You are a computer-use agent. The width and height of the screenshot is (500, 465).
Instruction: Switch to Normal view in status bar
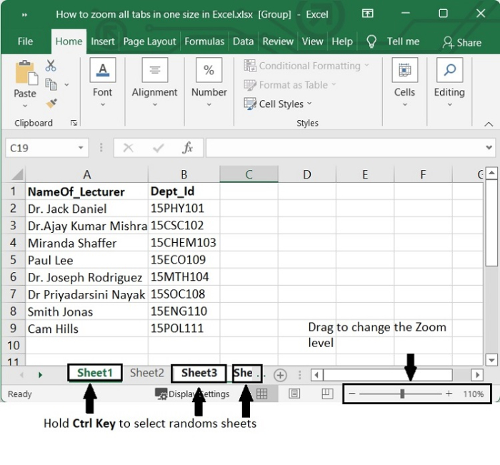coord(262,394)
